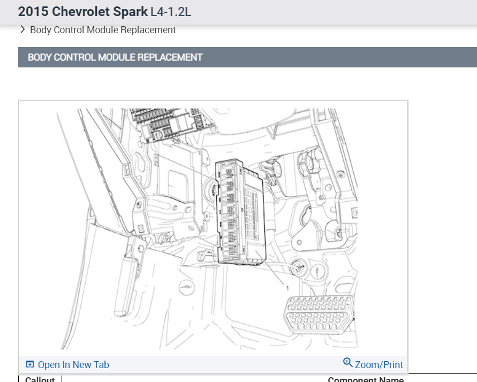Image resolution: width=477 pixels, height=382 pixels.
Task: Open the diagram via Open In New Tab link
Action: [73, 364]
